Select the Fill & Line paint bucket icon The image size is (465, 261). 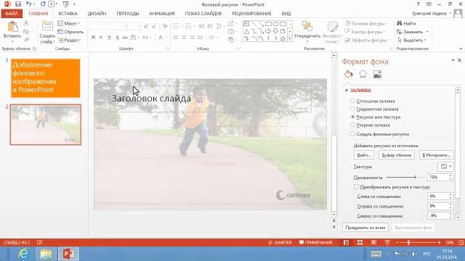pos(349,74)
